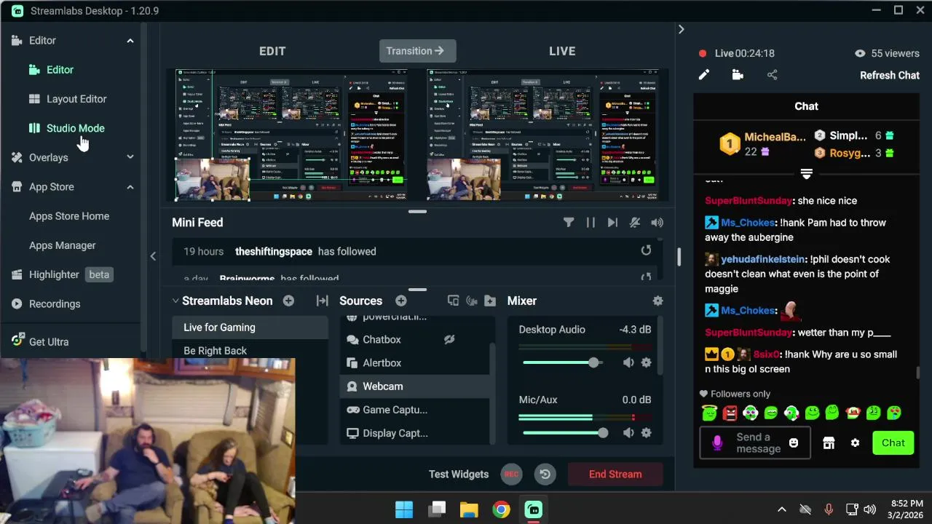Collapse the Editor sidebar section
The height and width of the screenshot is (524, 932).
point(130,41)
